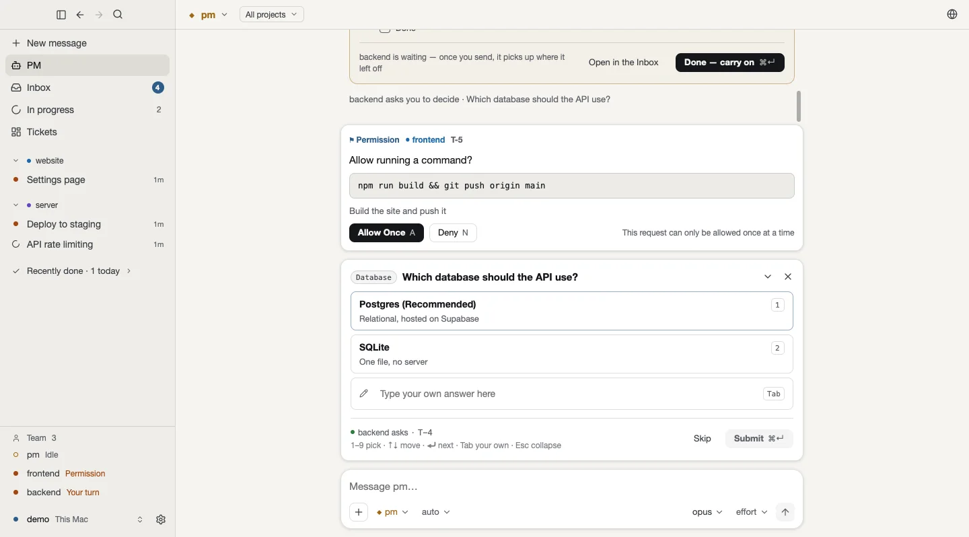Viewport: 969px width, 537px height.
Task: Open the effort dropdown
Action: tap(752, 513)
